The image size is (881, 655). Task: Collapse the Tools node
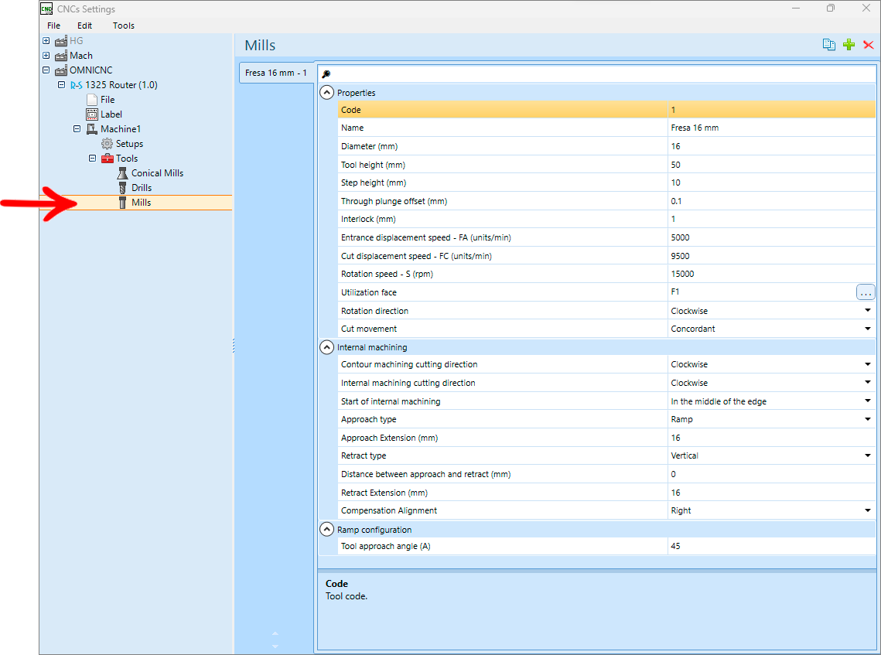92,159
